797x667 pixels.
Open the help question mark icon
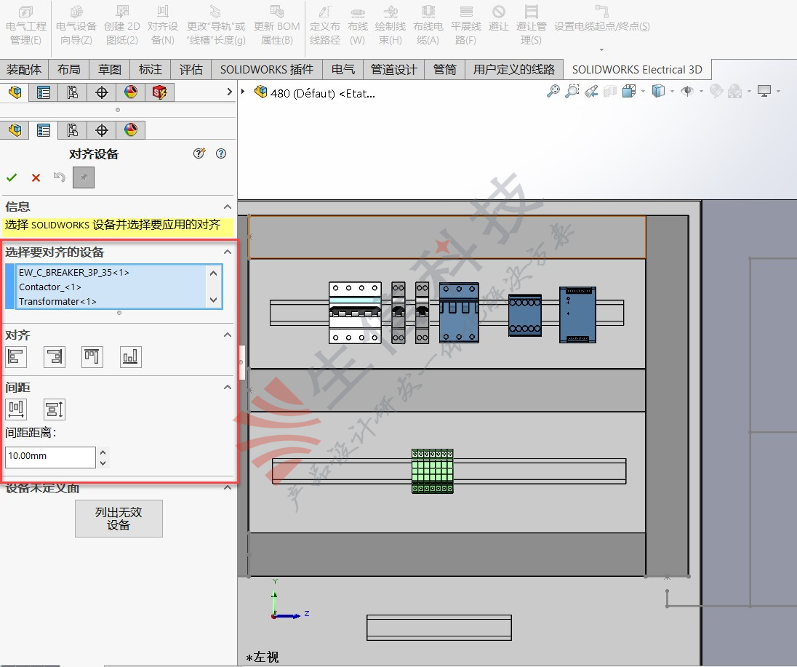pyautogui.click(x=220, y=153)
